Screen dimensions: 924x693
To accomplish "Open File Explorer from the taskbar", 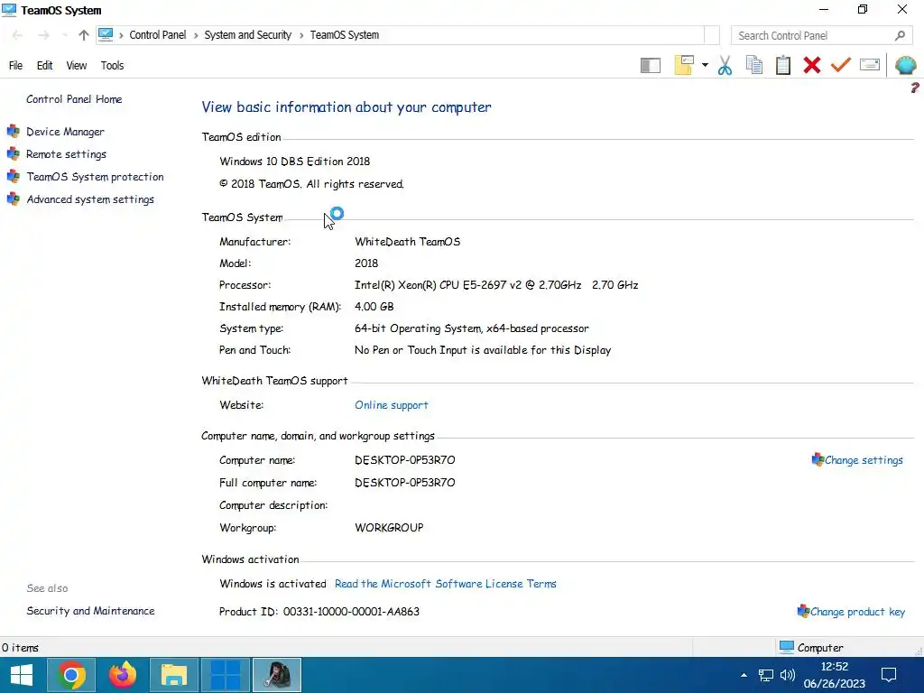I will (x=174, y=675).
